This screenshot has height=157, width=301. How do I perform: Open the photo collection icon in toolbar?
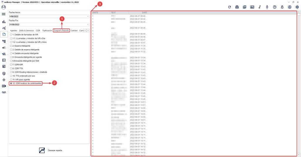click(x=244, y=7)
